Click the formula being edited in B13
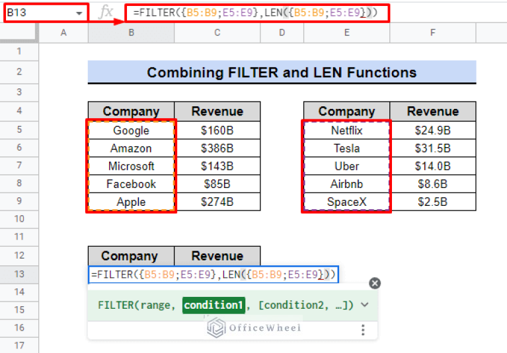This screenshot has width=507, height=353. click(x=214, y=274)
